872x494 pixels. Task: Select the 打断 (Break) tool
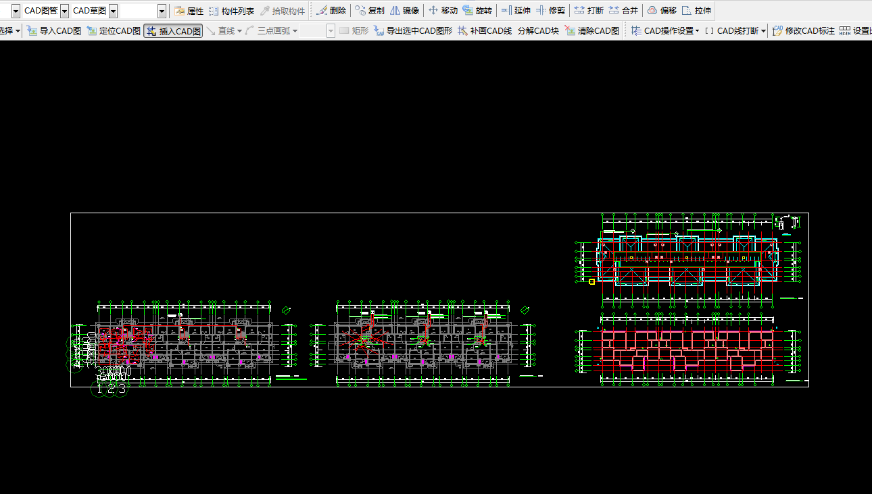click(x=589, y=11)
